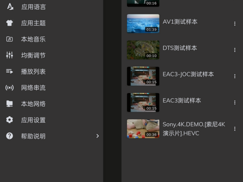Viewport: 243px width, 182px height.
Task: Open 应用主题 menu entry
Action: [51, 23]
